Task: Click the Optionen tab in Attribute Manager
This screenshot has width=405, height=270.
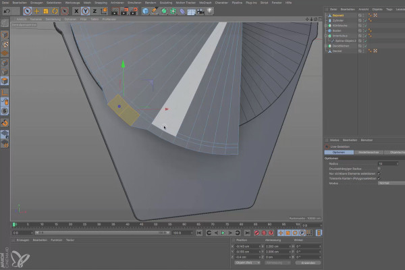Action: click(339, 153)
